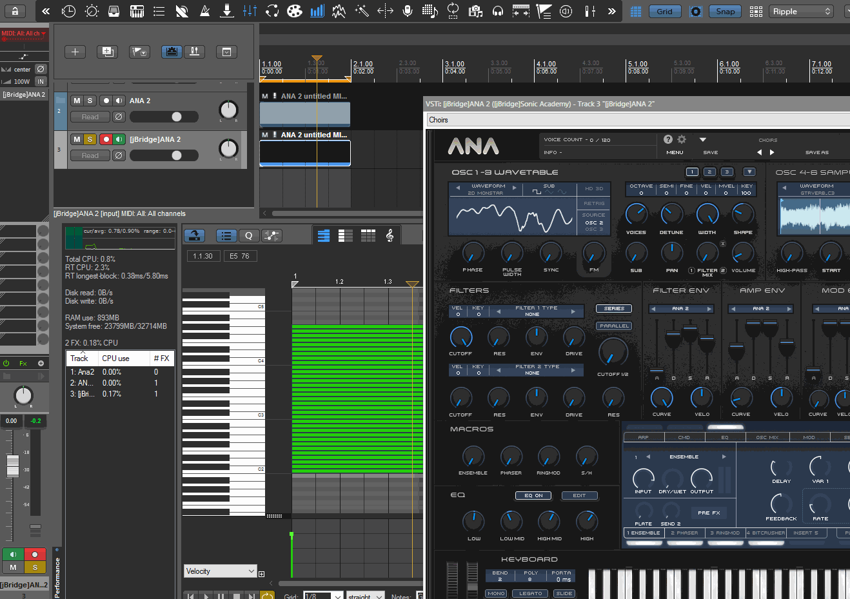Click the microphone icon in the toolbar
850x599 pixels.
click(408, 11)
